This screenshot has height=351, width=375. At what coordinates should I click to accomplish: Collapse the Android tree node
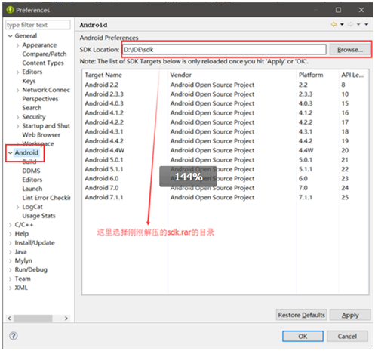click(11, 152)
